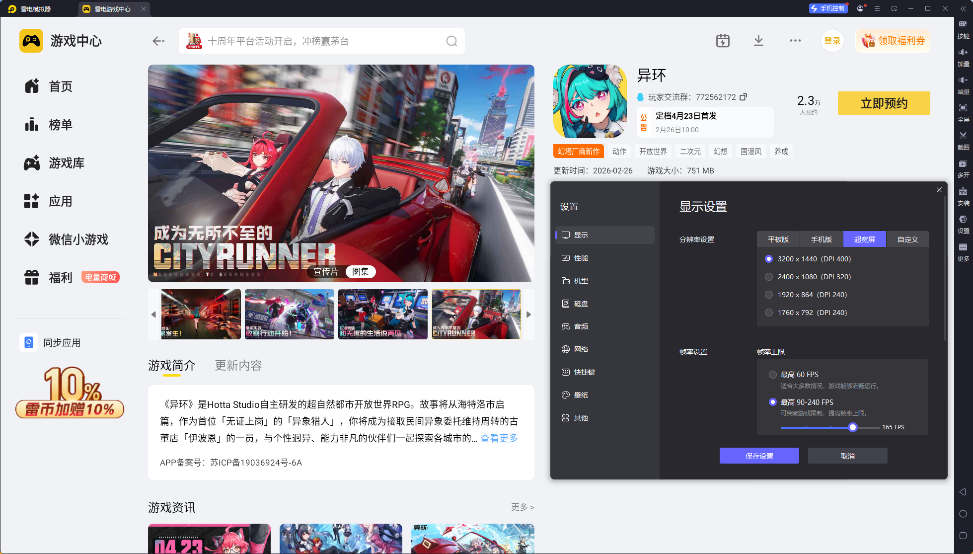The width and height of the screenshot is (973, 554).
Task: Copy the player group number icon
Action: click(x=743, y=97)
